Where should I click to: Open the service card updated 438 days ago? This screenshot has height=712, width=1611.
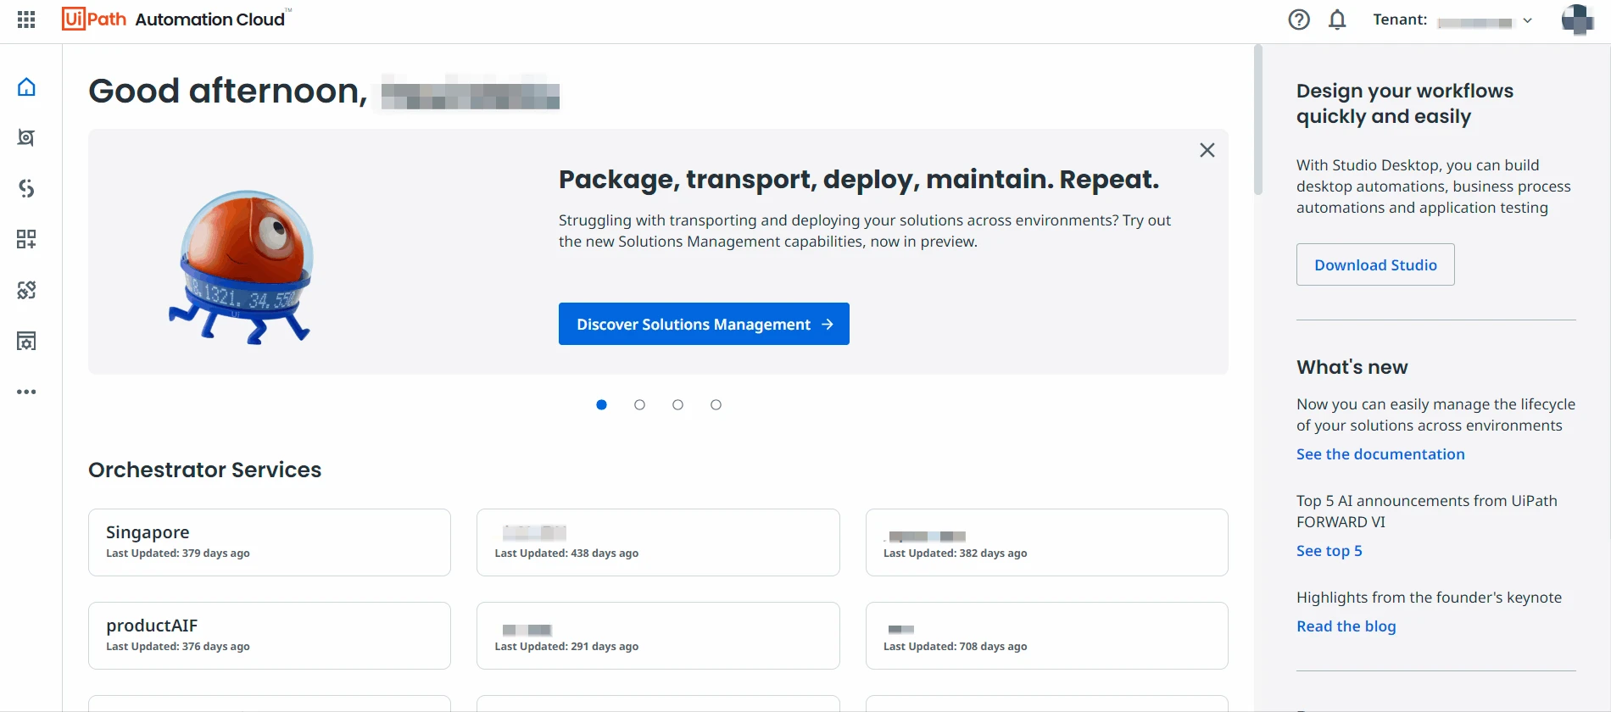[658, 542]
